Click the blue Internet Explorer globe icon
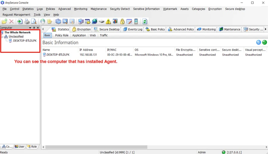The image size is (268, 154). [x=94, y=21]
